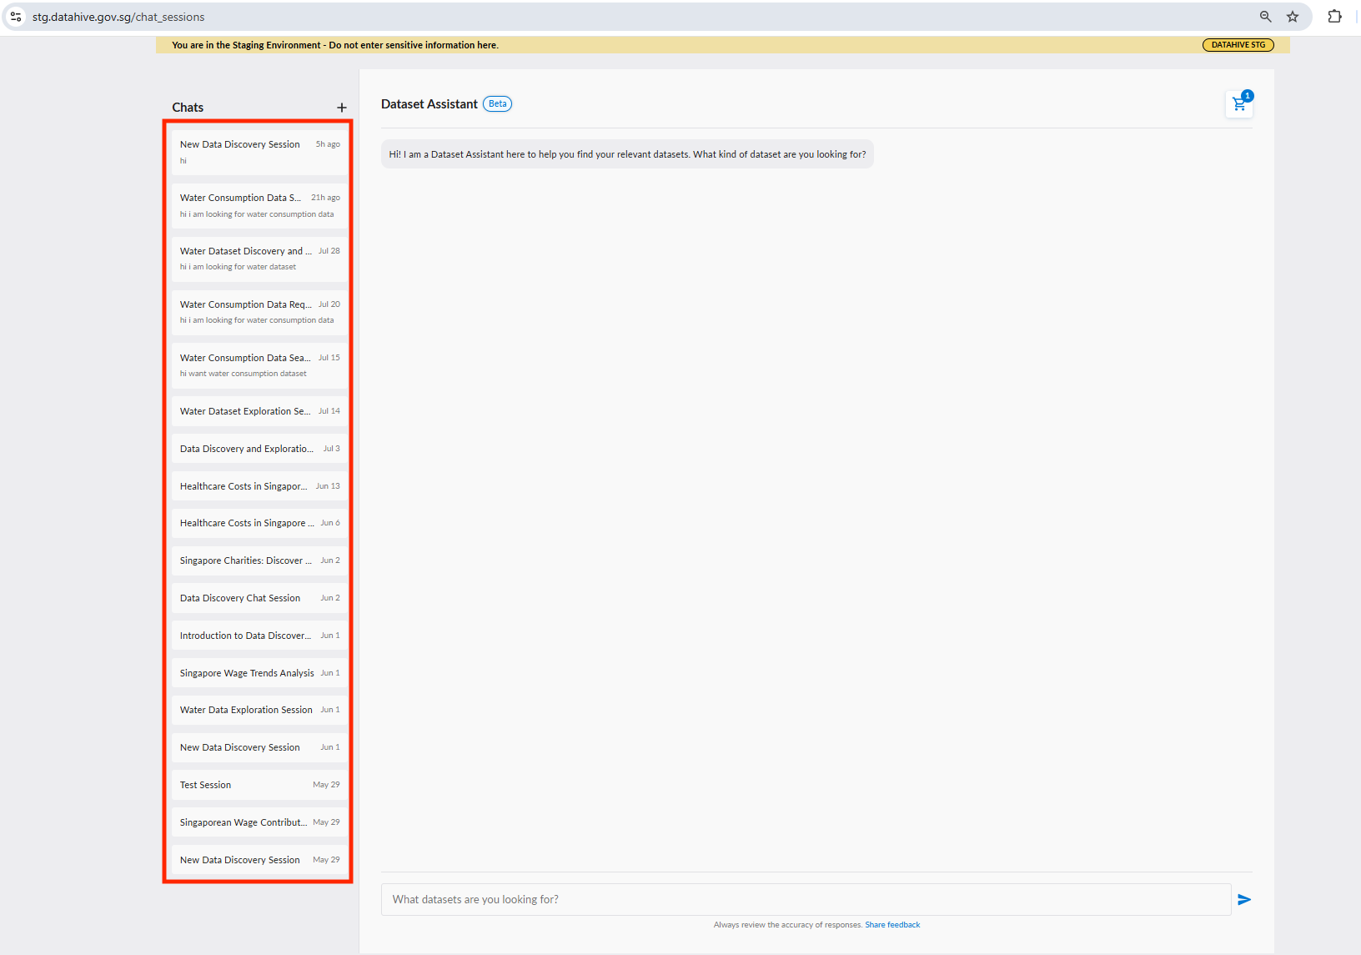Bookmark this page with star icon
Screen dimensions: 1361x955
(1293, 17)
